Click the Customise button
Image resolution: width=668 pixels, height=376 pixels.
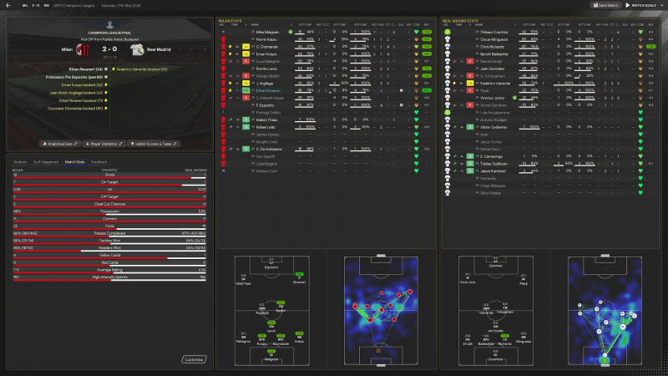(194, 359)
